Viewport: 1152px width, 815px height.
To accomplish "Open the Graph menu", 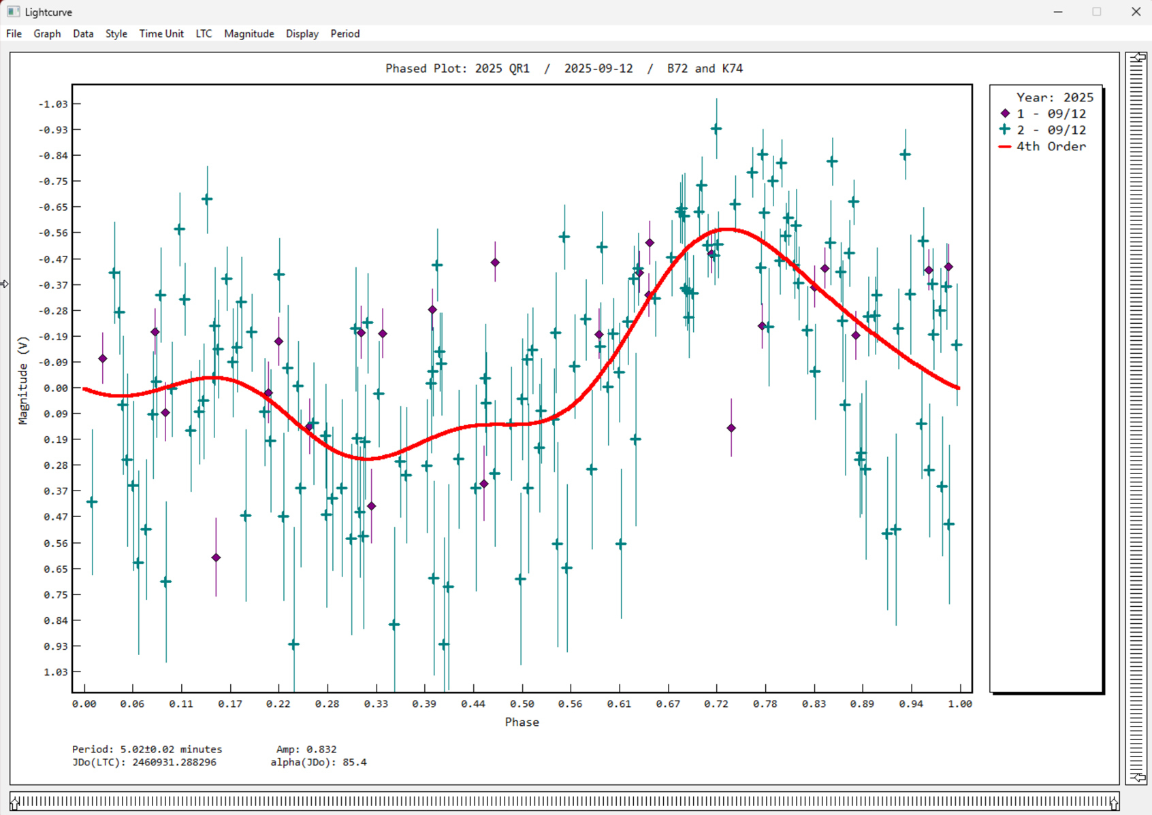I will 47,33.
